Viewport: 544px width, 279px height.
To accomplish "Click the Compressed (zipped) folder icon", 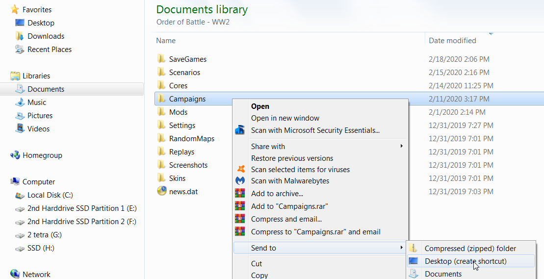I will click(x=413, y=248).
